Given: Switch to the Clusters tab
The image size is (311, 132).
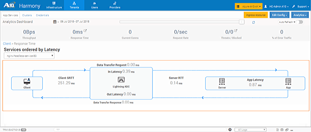Looking at the screenshot, I should pyautogui.click(x=27, y=15).
